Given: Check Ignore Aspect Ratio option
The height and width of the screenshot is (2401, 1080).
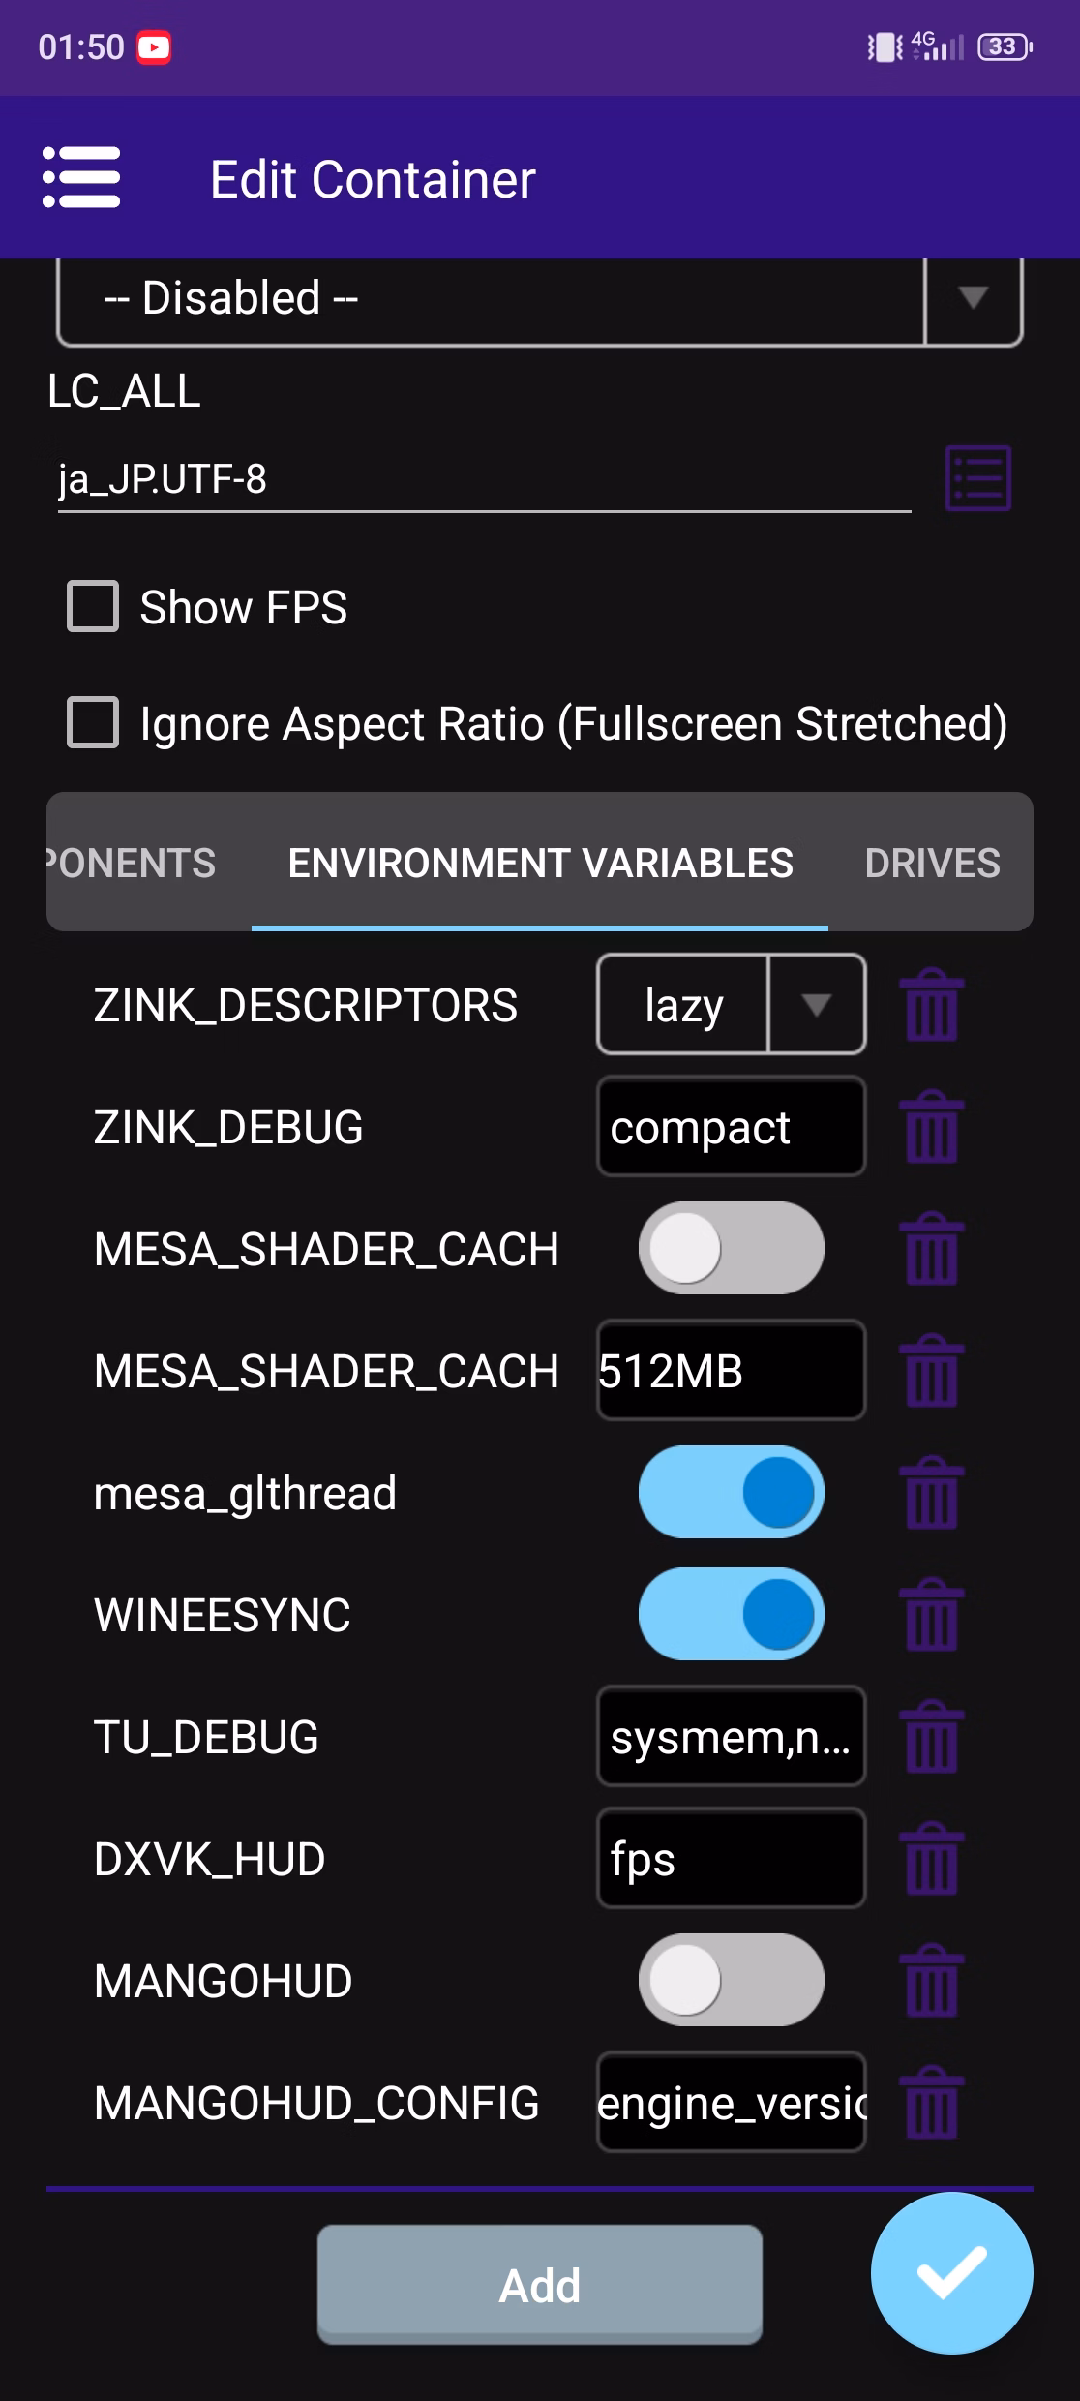Looking at the screenshot, I should (x=93, y=723).
